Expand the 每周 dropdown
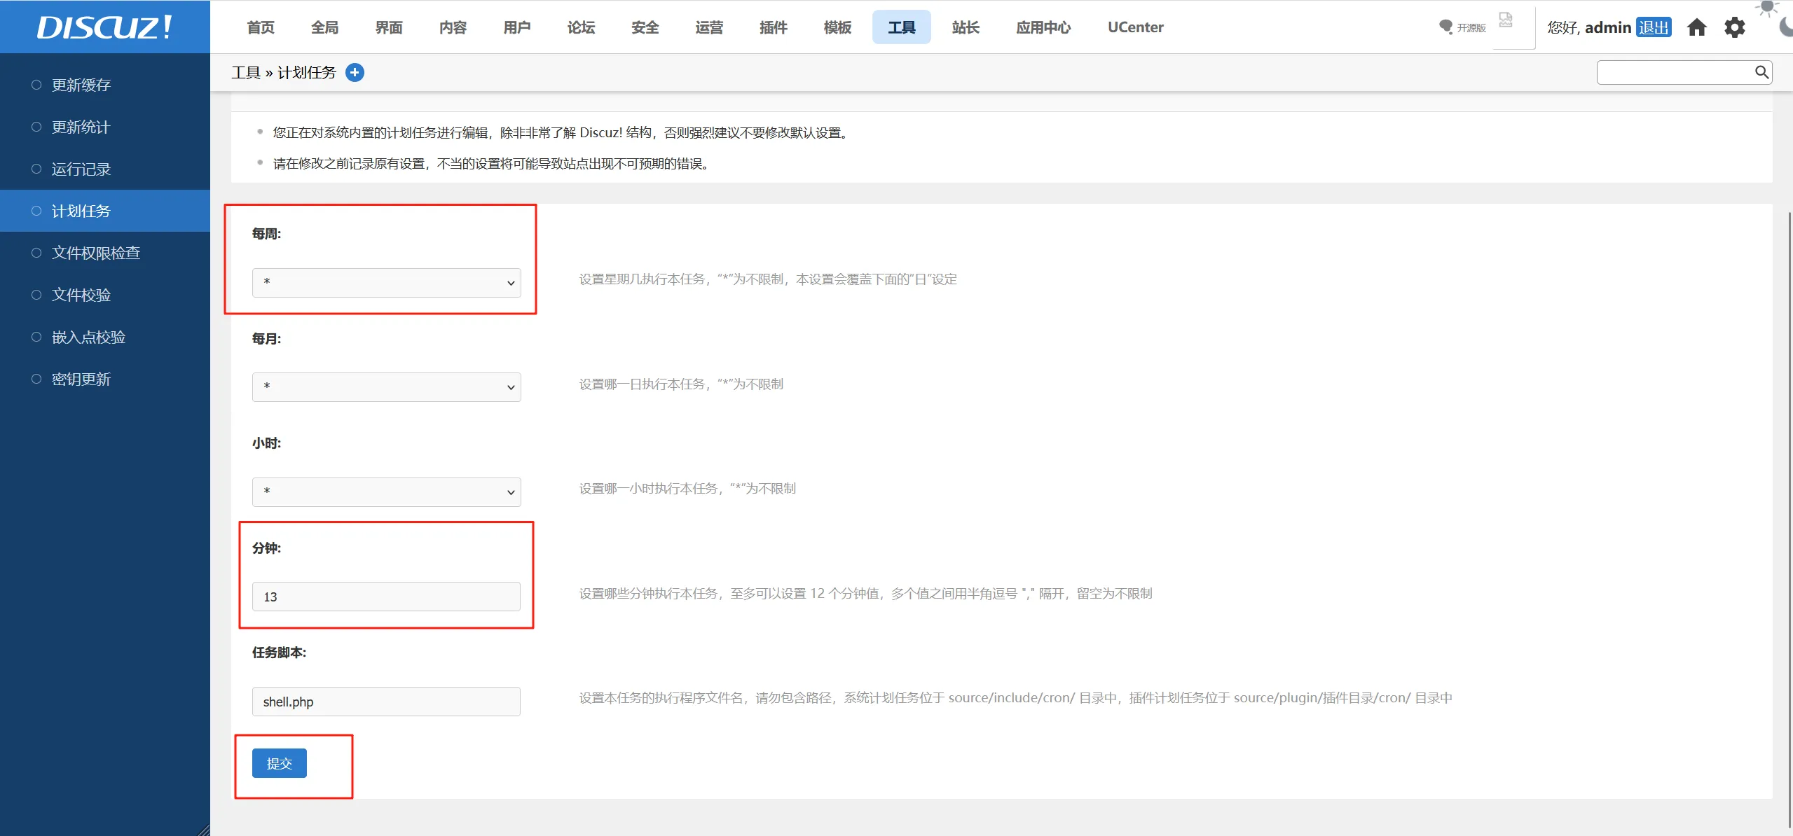The height and width of the screenshot is (836, 1793). [386, 282]
